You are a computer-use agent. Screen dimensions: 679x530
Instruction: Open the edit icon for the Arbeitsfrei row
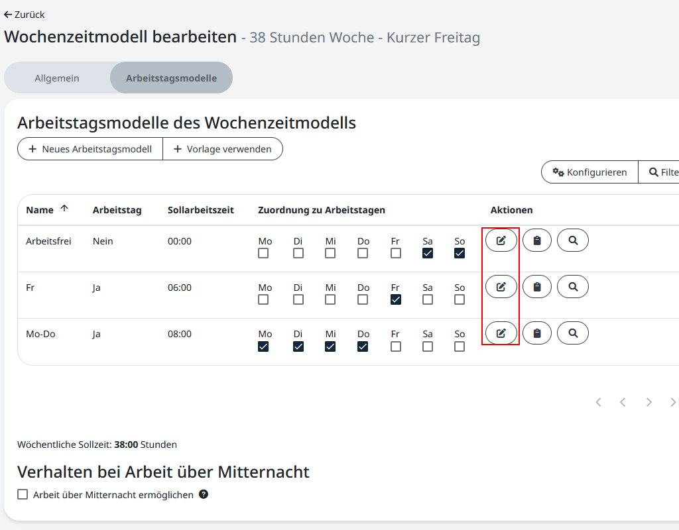501,240
